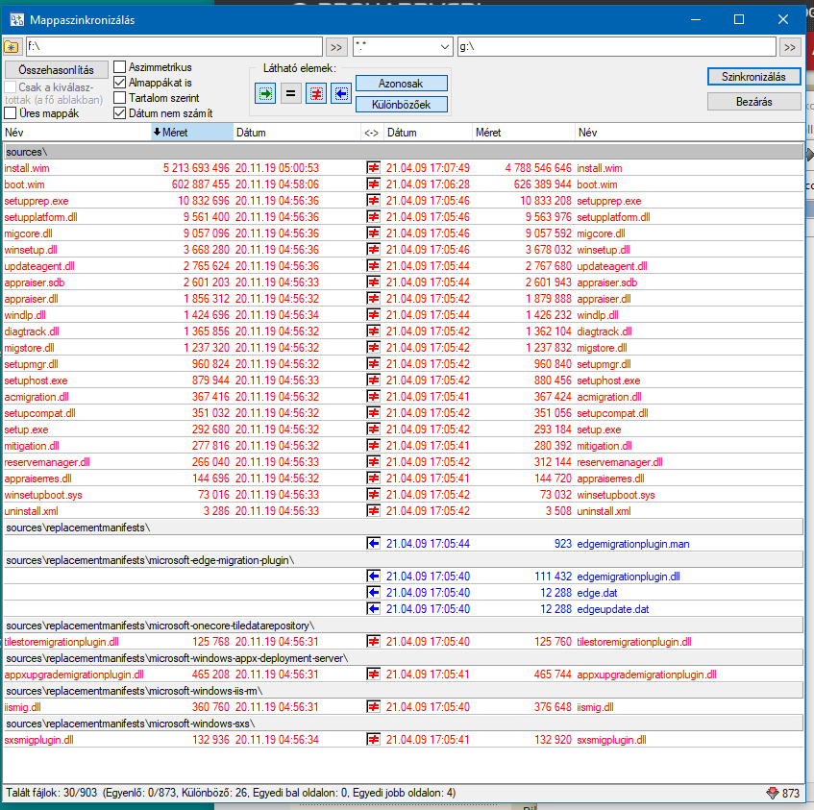The image size is (814, 810).
Task: Enable the Tartalom szerint checkbox
Action: [119, 98]
